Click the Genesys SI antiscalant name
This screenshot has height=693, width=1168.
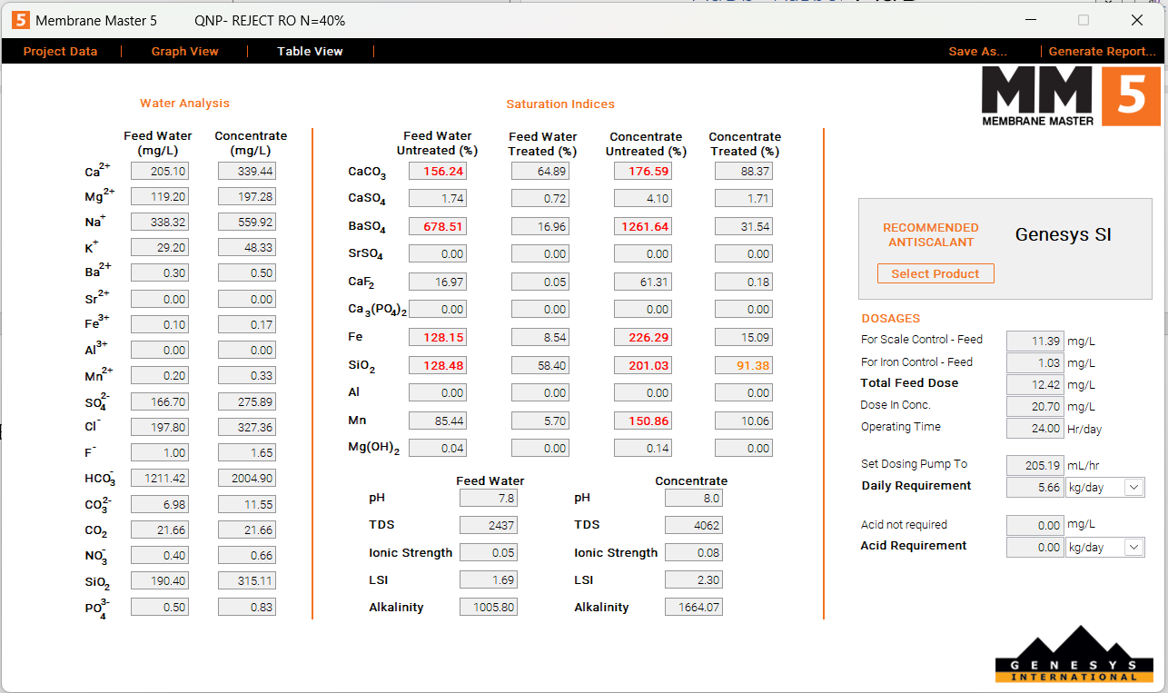1063,235
